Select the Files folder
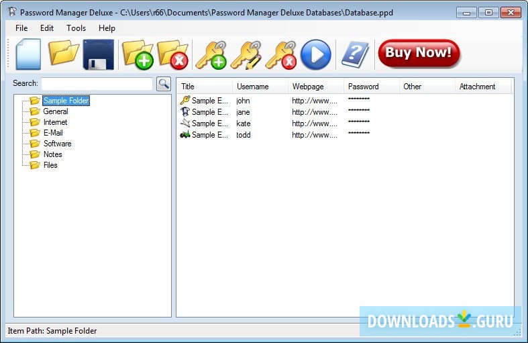Viewport: 528px width, 343px height. click(x=50, y=165)
